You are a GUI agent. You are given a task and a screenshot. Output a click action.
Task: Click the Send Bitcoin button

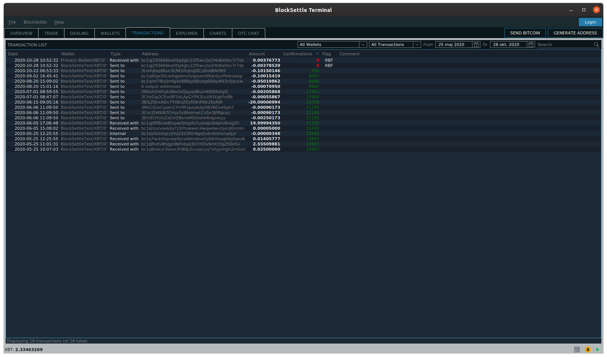click(525, 33)
